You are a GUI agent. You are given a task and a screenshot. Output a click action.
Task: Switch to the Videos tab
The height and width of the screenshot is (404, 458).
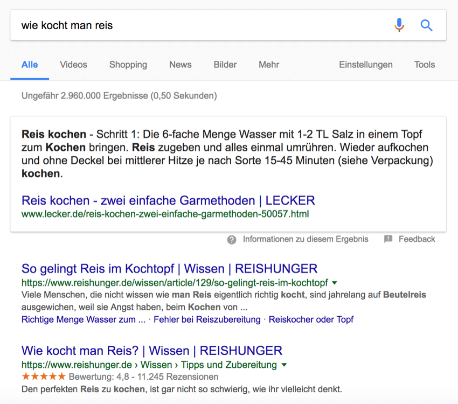73,65
